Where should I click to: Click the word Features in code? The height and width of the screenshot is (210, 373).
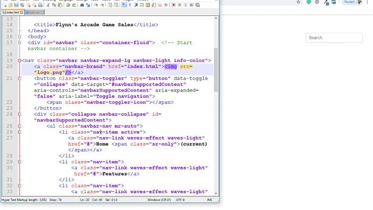coord(115,174)
